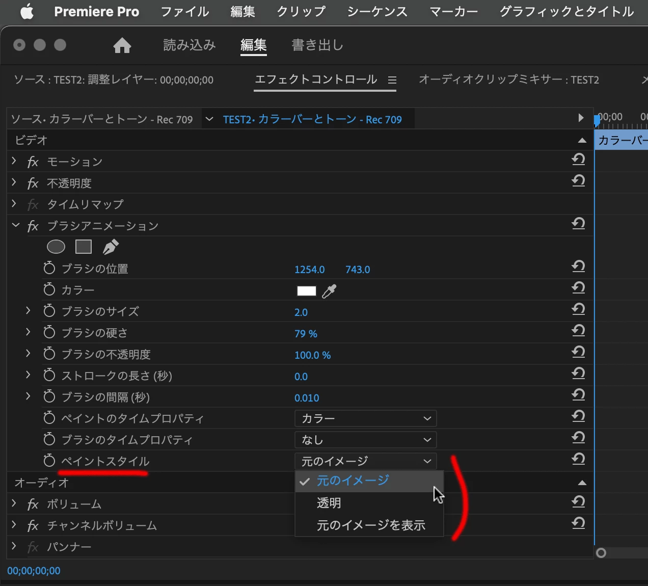Select the pen mask tool under ブラシアニメーション
Viewport: 648px width, 586px height.
click(x=111, y=247)
